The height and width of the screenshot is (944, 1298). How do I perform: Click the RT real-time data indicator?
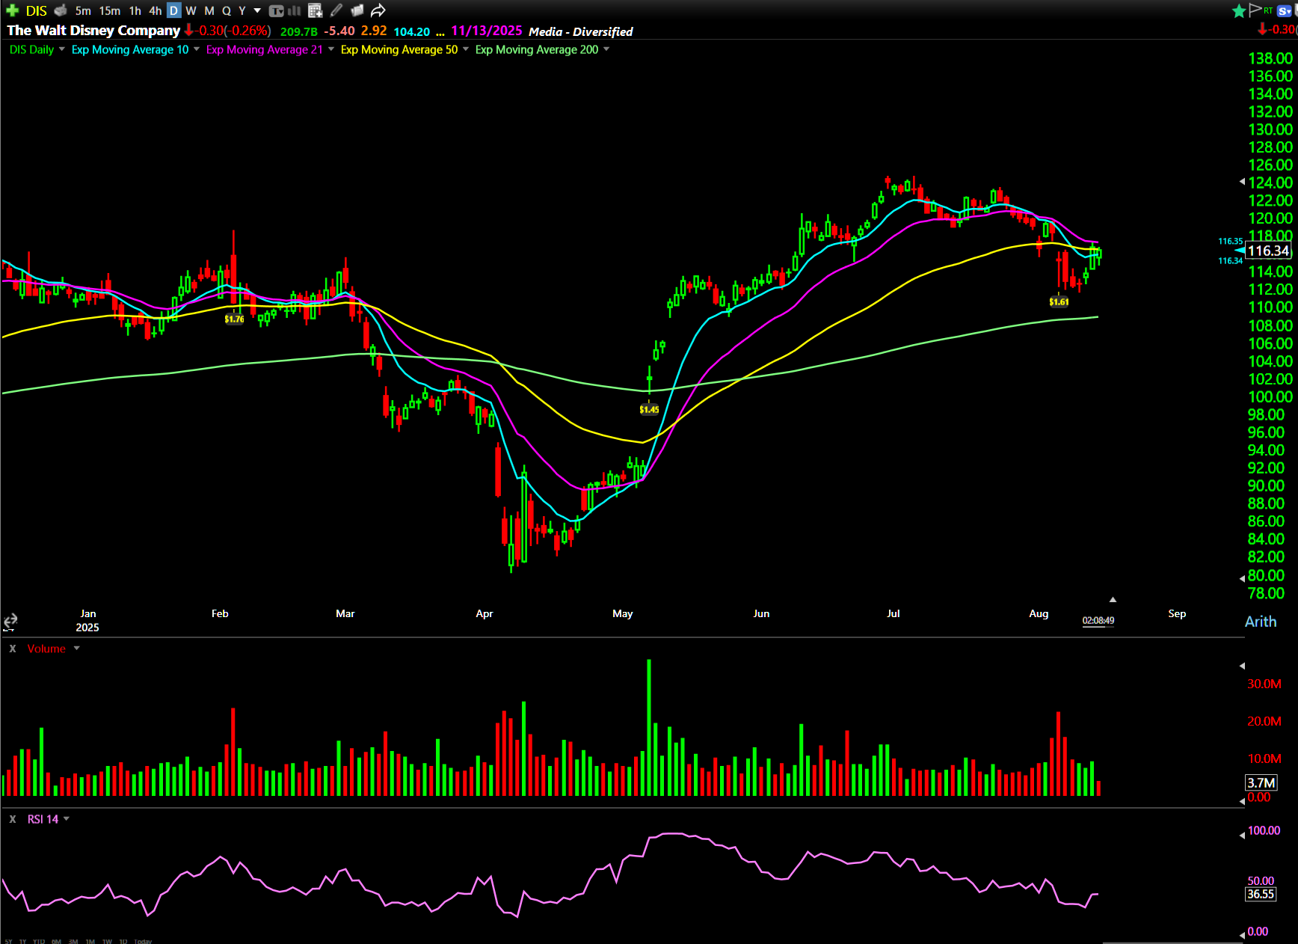[1268, 10]
